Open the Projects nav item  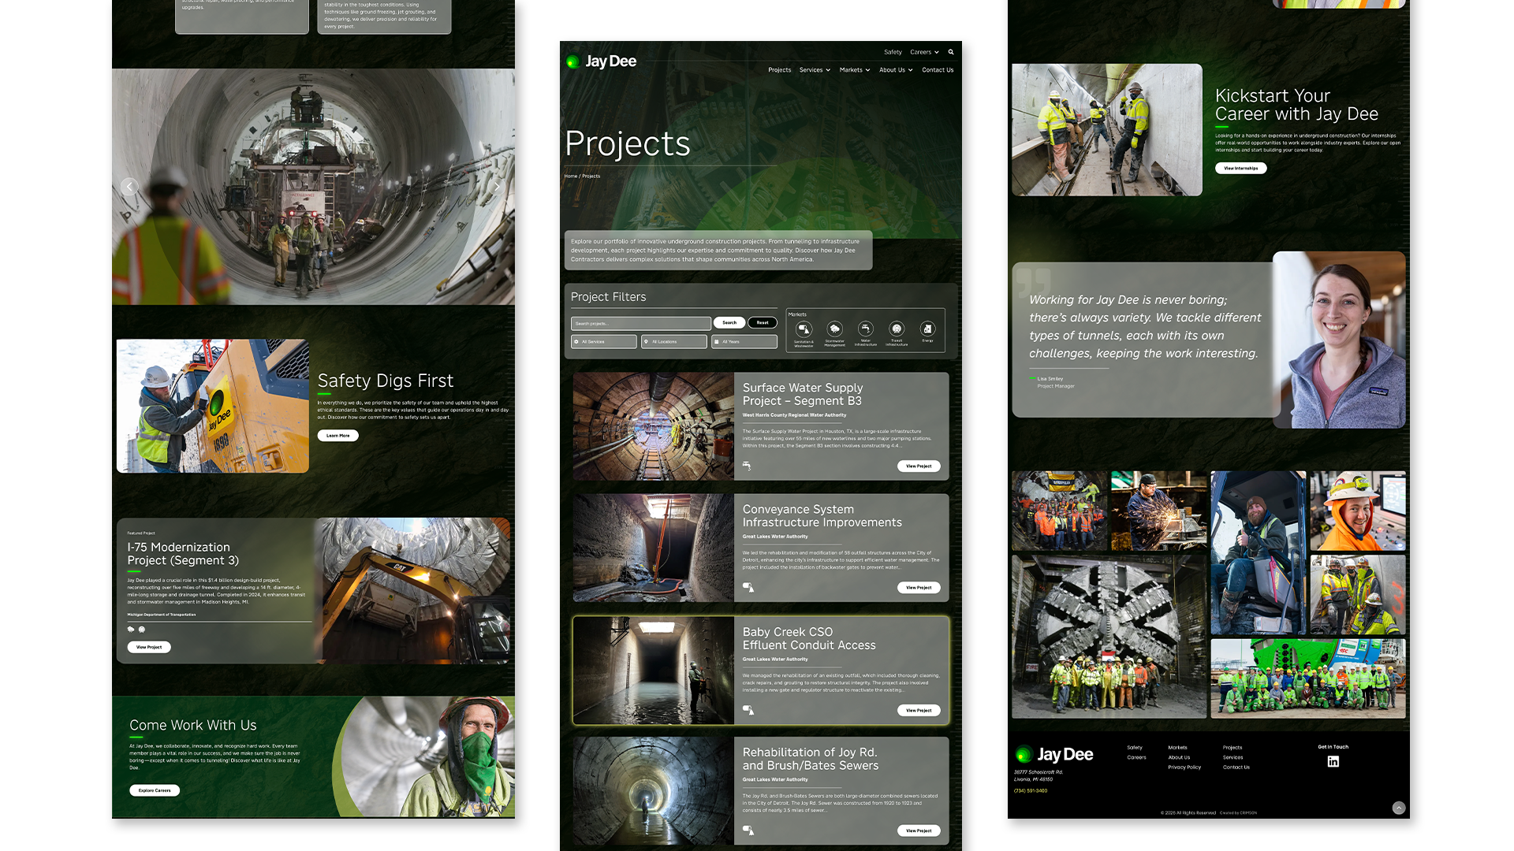point(780,70)
